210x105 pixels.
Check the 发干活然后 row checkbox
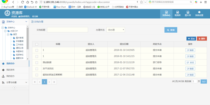[x=37, y=69]
